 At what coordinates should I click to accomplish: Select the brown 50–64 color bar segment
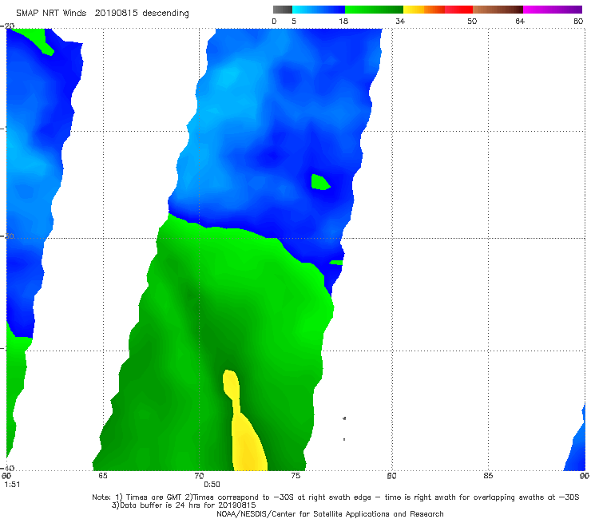(498, 10)
